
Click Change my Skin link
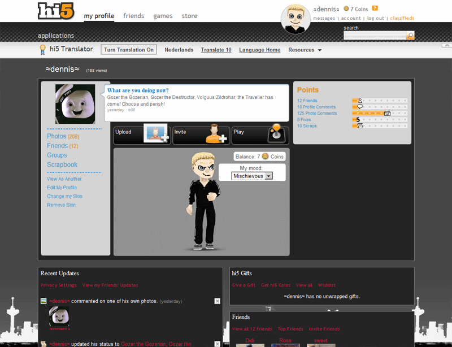click(64, 196)
